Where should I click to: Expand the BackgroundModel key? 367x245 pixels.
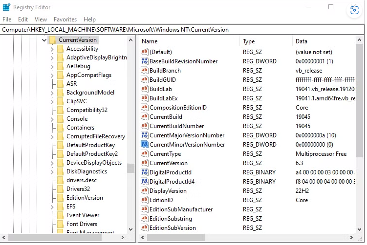click(52, 93)
